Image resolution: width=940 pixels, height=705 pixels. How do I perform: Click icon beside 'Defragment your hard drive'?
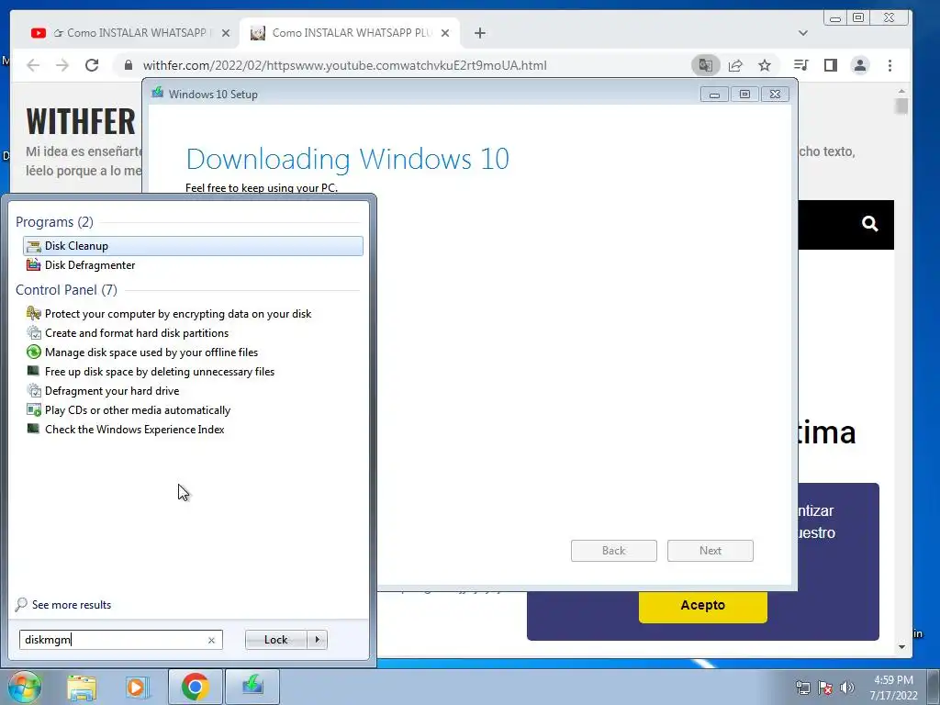pos(34,390)
